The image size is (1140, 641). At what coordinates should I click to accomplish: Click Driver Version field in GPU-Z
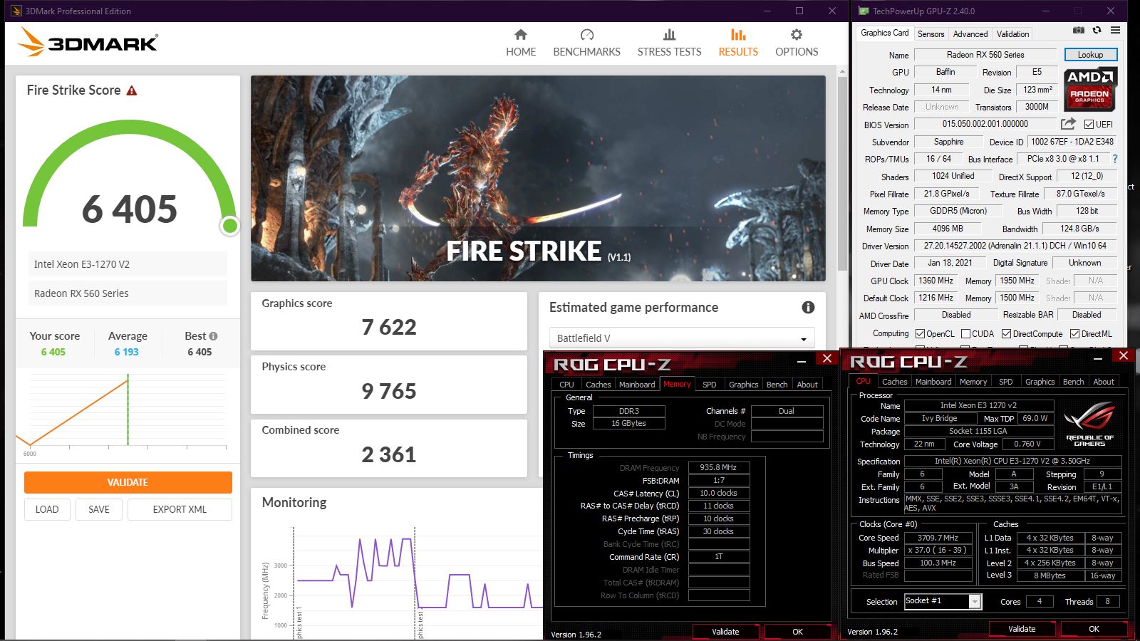[x=1015, y=246]
